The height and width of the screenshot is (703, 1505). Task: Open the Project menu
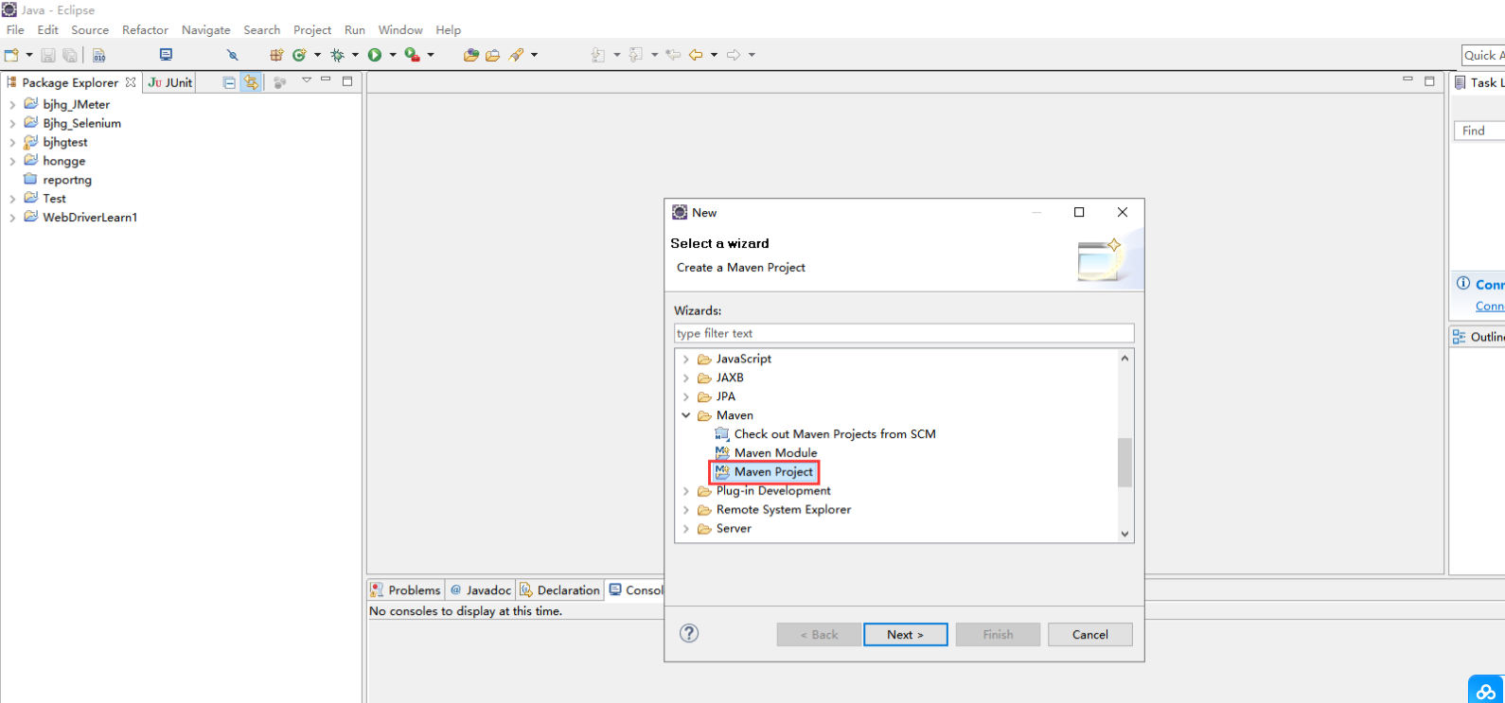[x=312, y=29]
